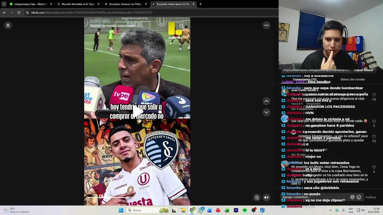
Task: Click the network icon in system tray
Action: click(x=358, y=210)
